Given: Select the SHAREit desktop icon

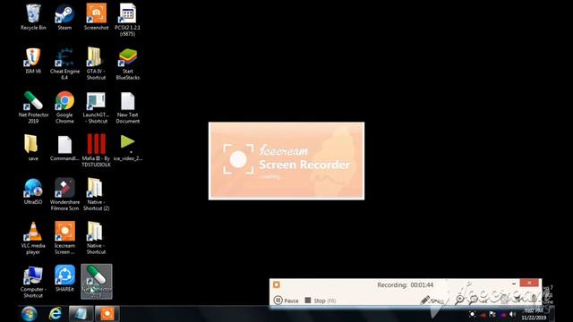Looking at the screenshot, I should [64, 278].
